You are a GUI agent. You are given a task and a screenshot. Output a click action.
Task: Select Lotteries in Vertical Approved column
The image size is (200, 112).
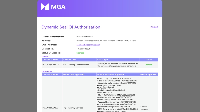(x=144, y=109)
